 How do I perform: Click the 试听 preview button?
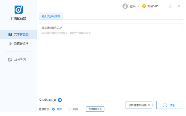pos(169,105)
